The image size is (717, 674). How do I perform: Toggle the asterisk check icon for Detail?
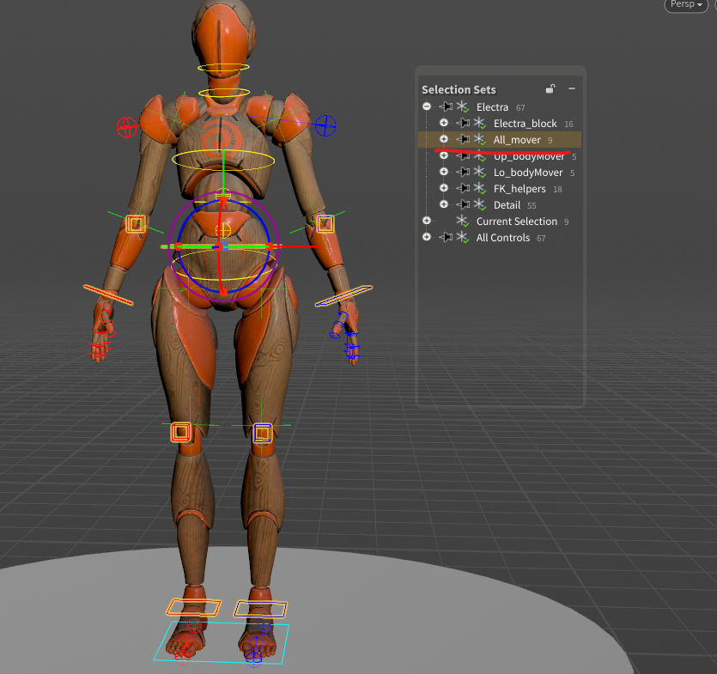click(x=480, y=205)
